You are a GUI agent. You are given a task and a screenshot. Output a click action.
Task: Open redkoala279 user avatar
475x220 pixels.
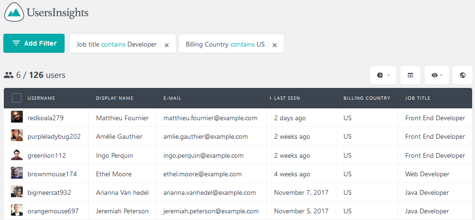click(x=17, y=117)
